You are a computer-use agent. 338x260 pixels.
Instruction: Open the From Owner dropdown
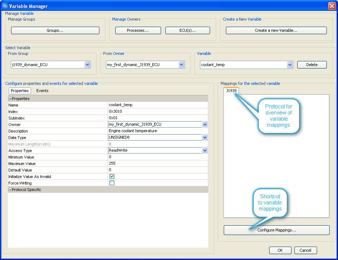point(182,65)
